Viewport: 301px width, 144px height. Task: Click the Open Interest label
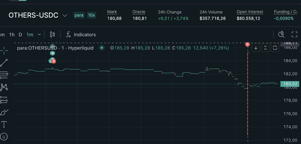point(250,12)
